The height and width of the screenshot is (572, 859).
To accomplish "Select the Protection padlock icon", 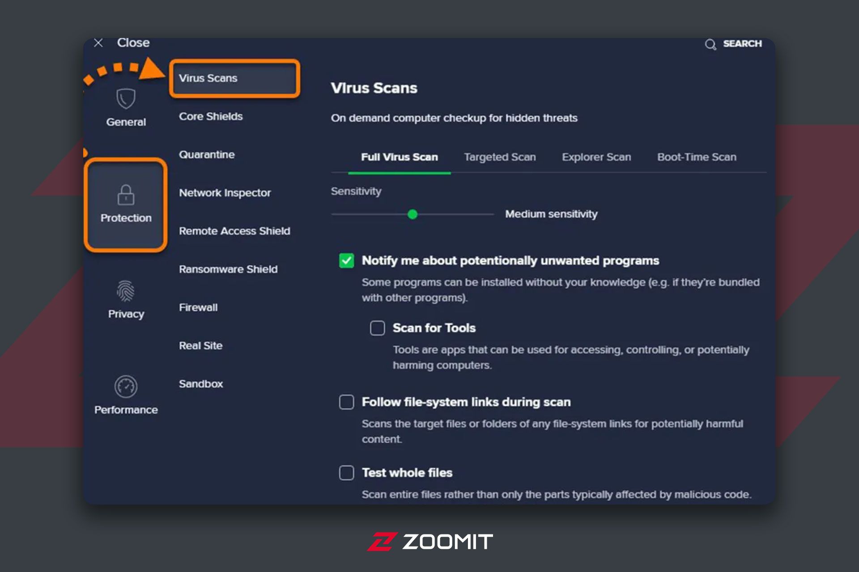I will click(126, 195).
